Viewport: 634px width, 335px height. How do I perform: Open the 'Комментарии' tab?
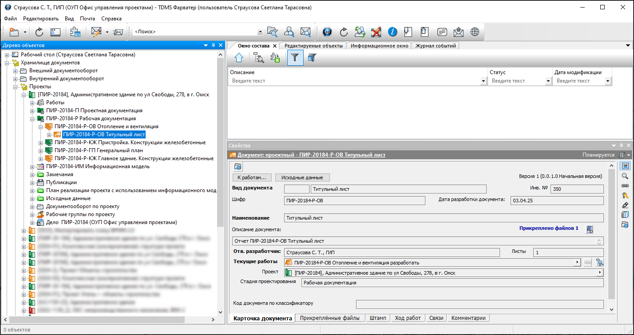point(468,318)
